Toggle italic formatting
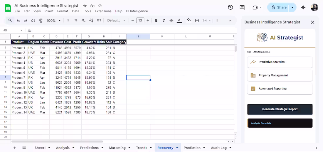The width and height of the screenshot is (323, 152). (x=164, y=21)
